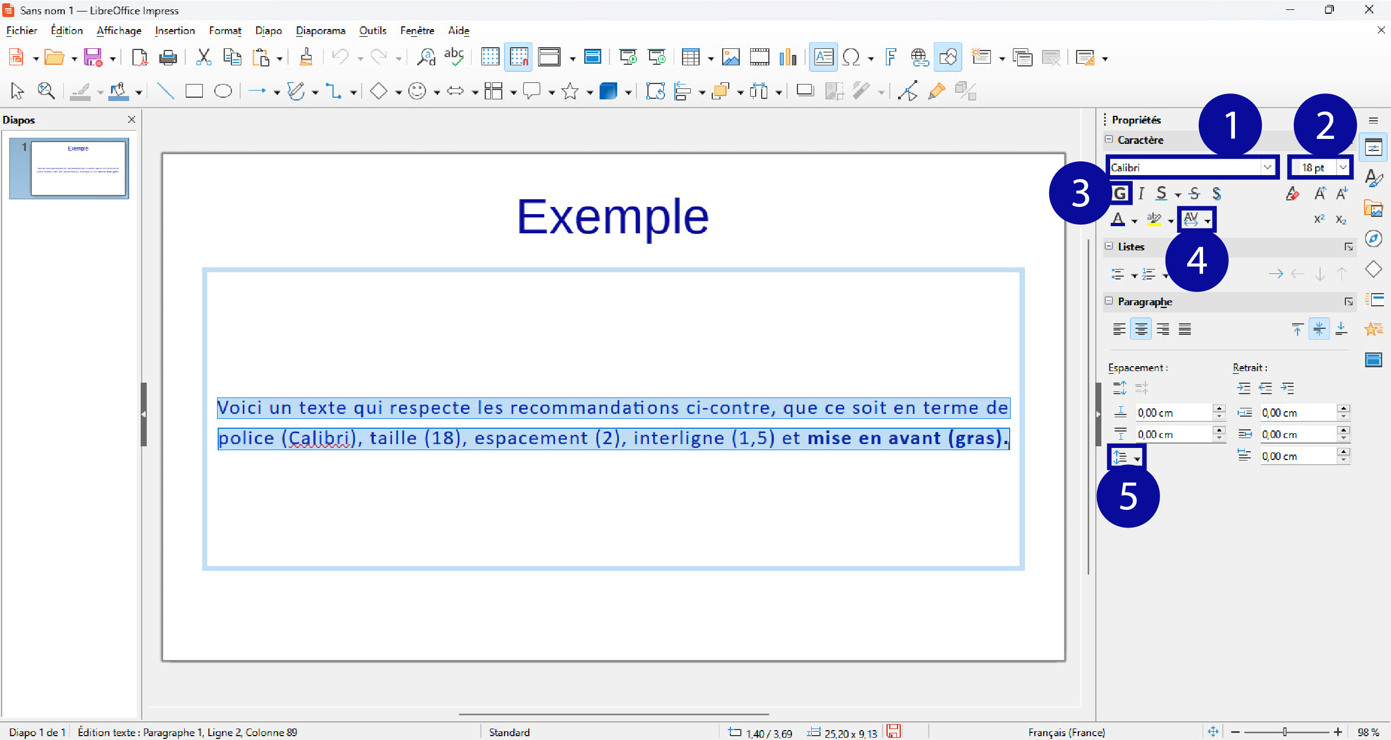
Task: Open the Fontwork text icon
Action: click(890, 57)
